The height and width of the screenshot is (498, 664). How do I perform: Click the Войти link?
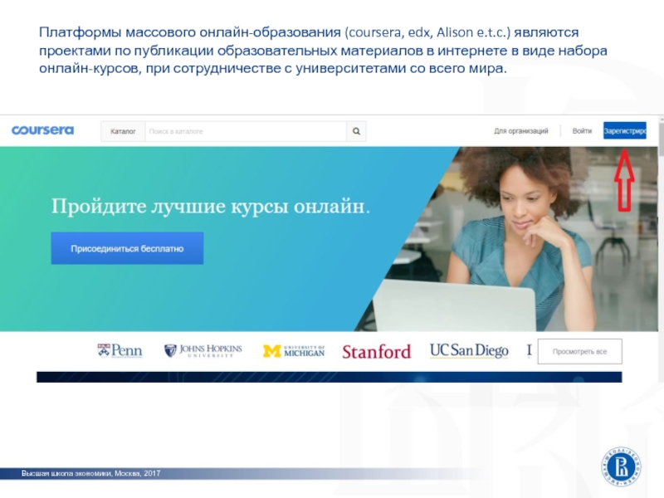click(582, 131)
